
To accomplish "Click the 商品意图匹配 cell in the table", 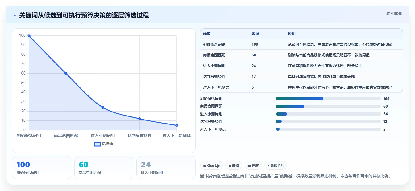I will [x=214, y=55].
